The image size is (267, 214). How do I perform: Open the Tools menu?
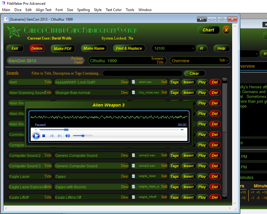130,10
